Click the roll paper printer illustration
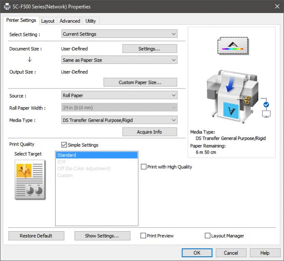Image resolution: width=284 pixels, height=261 pixels. point(233,96)
